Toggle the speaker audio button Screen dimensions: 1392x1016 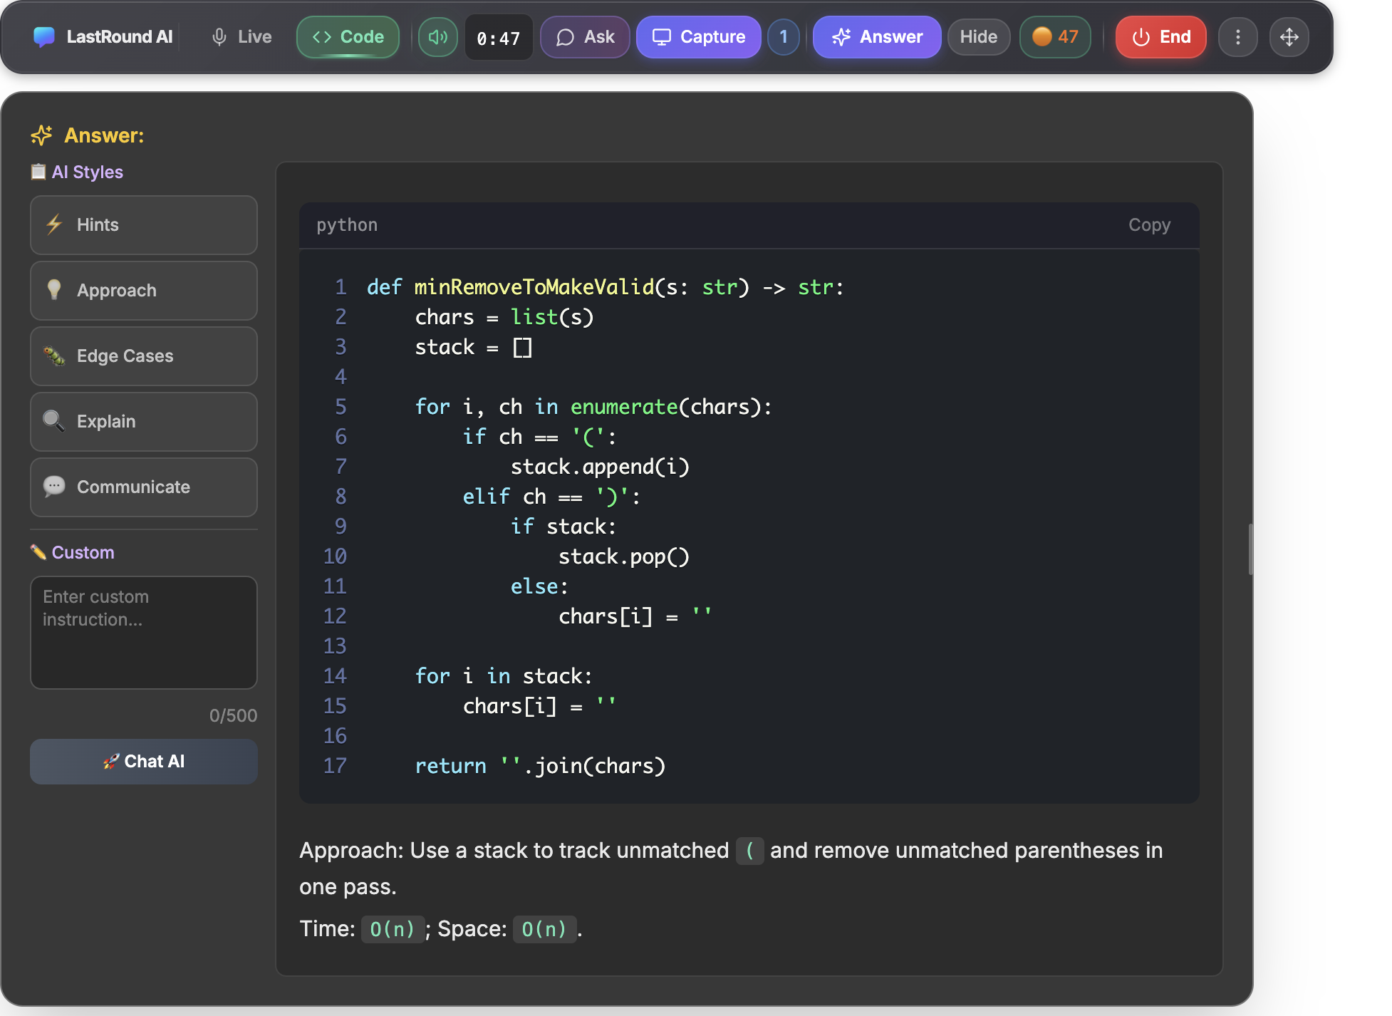pyautogui.click(x=438, y=37)
